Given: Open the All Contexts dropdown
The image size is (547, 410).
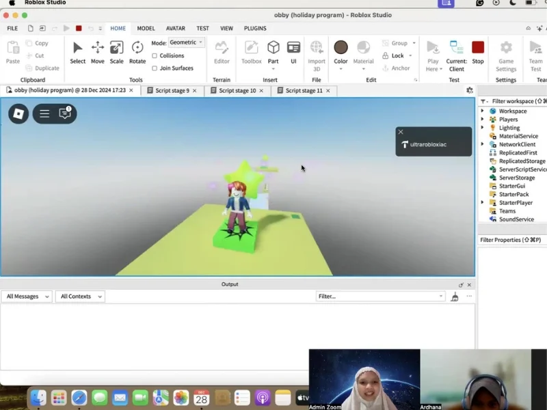Looking at the screenshot, I should pyautogui.click(x=80, y=297).
